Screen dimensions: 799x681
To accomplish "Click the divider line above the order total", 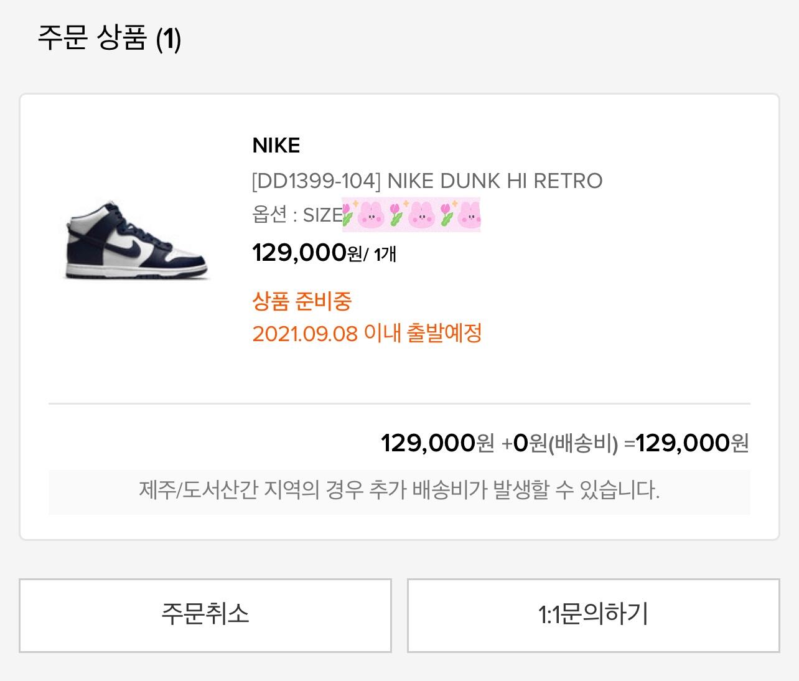I will click(x=399, y=404).
